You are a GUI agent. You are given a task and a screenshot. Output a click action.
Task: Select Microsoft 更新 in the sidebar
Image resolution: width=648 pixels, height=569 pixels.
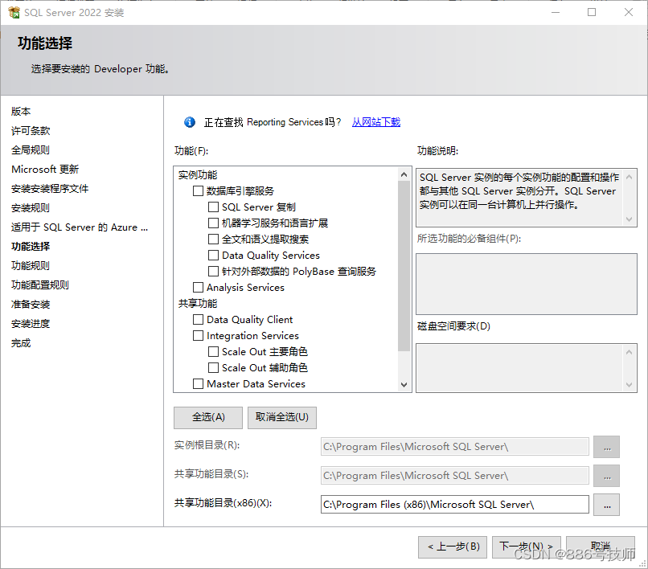coord(46,169)
